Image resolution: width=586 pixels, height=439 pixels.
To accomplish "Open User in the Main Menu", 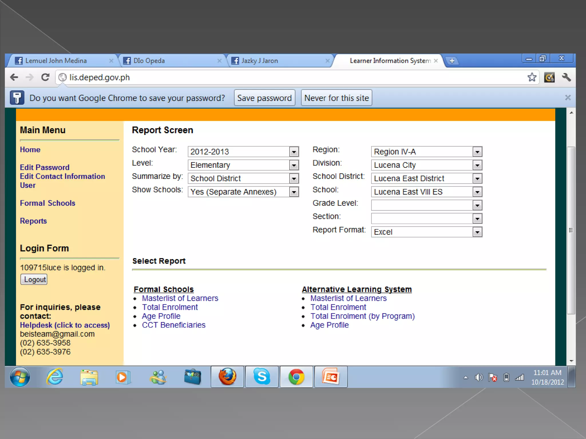I will pyautogui.click(x=27, y=185).
